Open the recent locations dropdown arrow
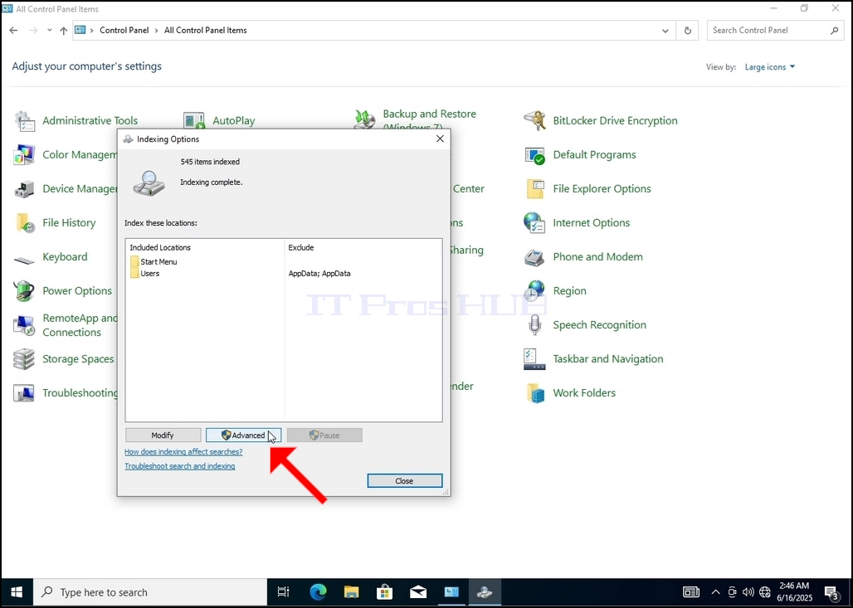This screenshot has width=853, height=608. click(x=50, y=31)
